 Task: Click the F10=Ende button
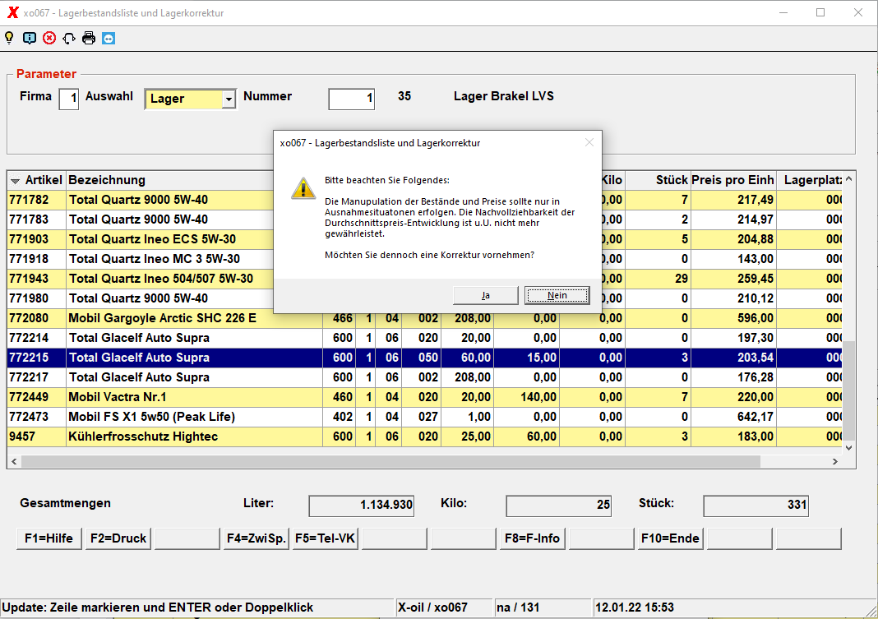[670, 538]
